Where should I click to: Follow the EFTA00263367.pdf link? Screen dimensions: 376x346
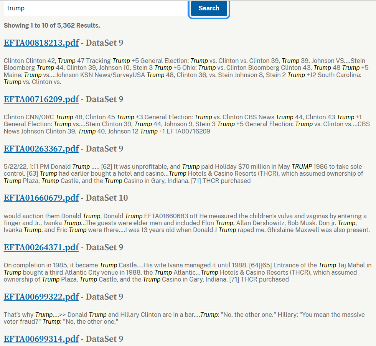[x=41, y=148]
